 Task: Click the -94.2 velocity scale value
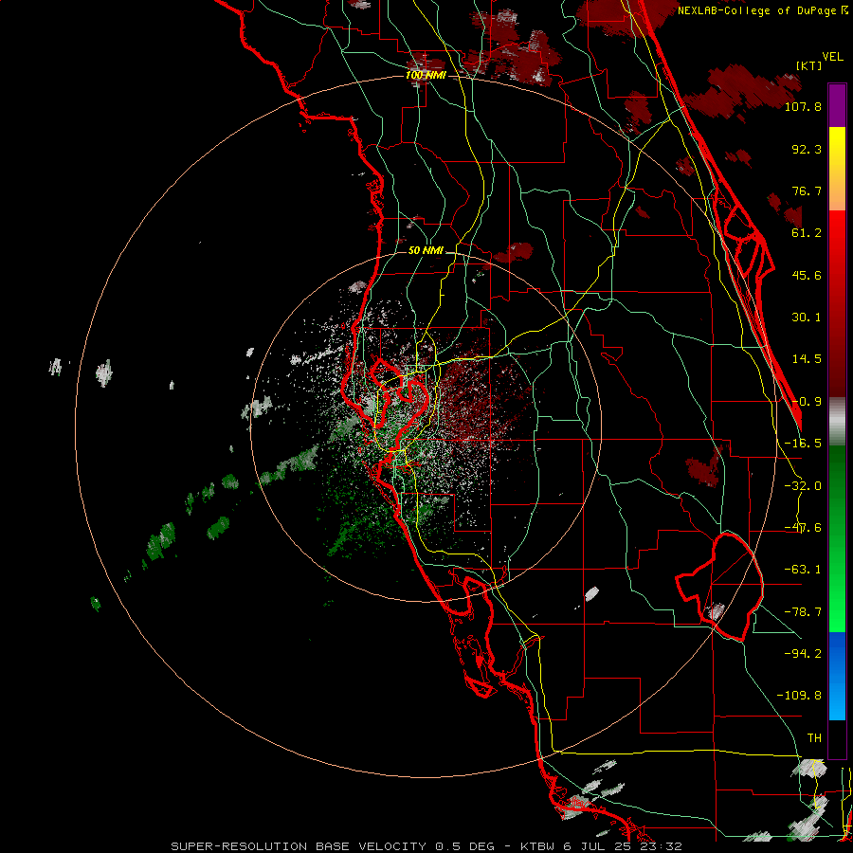[x=803, y=654]
